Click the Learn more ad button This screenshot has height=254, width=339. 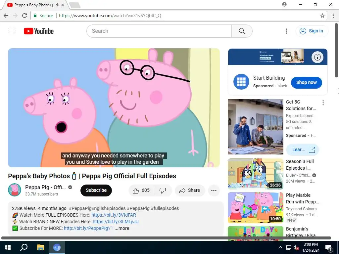click(303, 150)
